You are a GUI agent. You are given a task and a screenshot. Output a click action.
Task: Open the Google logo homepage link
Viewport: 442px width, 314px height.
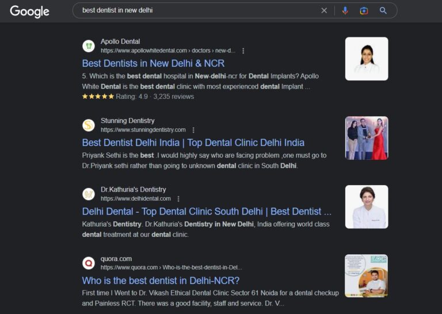(x=29, y=12)
